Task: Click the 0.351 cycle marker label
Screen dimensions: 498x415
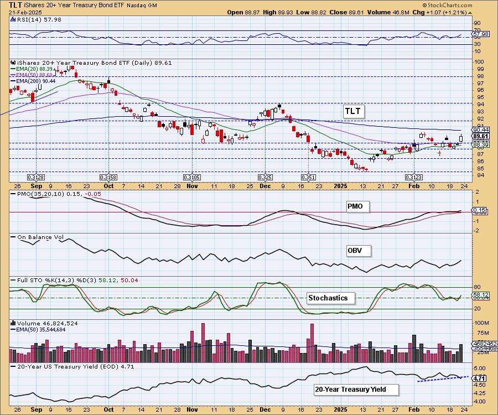Action: (x=308, y=178)
